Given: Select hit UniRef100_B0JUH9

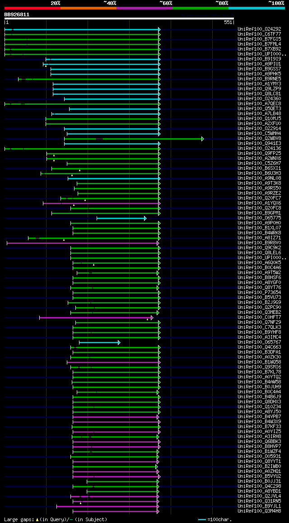Looking at the screenshot, I should (x=259, y=387).
